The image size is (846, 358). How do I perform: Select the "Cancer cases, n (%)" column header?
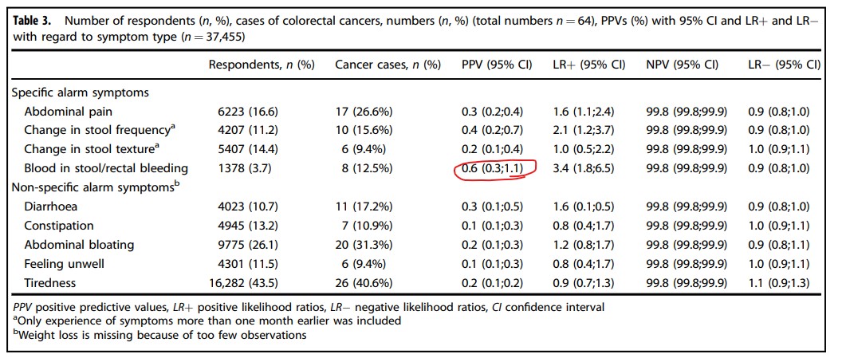pos(388,65)
